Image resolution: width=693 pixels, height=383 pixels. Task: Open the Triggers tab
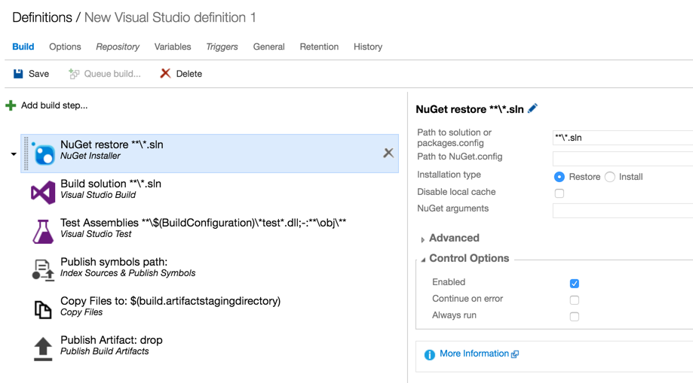(x=222, y=47)
